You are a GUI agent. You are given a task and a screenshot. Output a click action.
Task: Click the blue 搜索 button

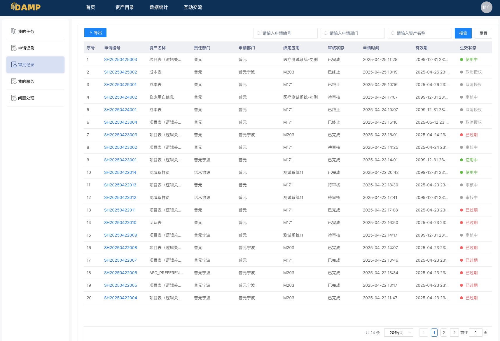[463, 33]
